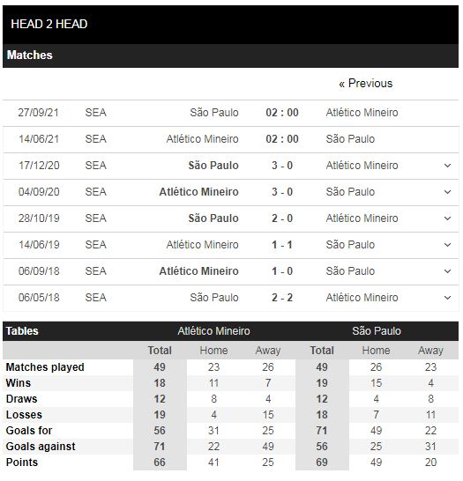The width and height of the screenshot is (463, 481).
Task: Click São Paulo heading in Tables
Action: click(x=377, y=331)
